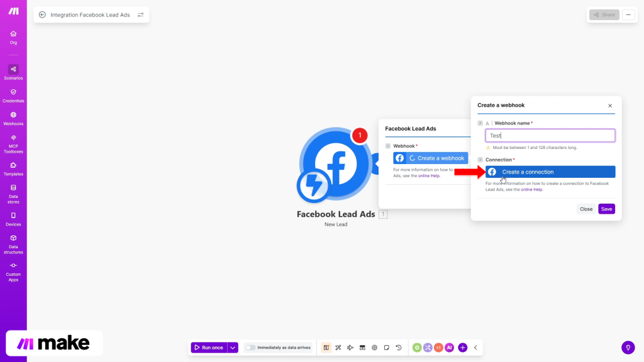Expand the Webhook field toggle

387,146
